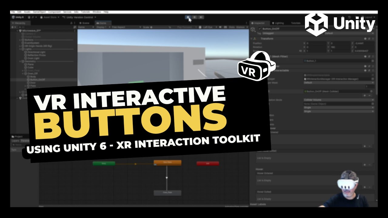Add a Hover Entered event with plus button

tap(365, 187)
